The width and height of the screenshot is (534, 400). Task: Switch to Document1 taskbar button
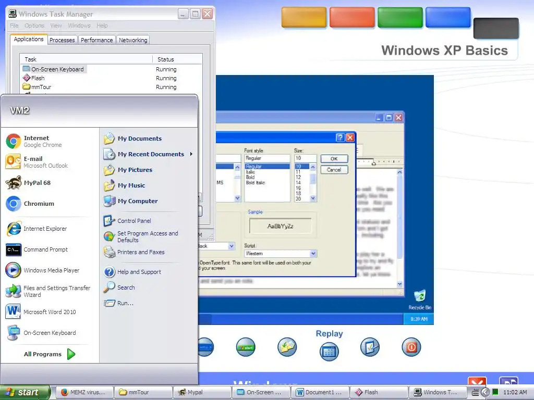(x=321, y=392)
